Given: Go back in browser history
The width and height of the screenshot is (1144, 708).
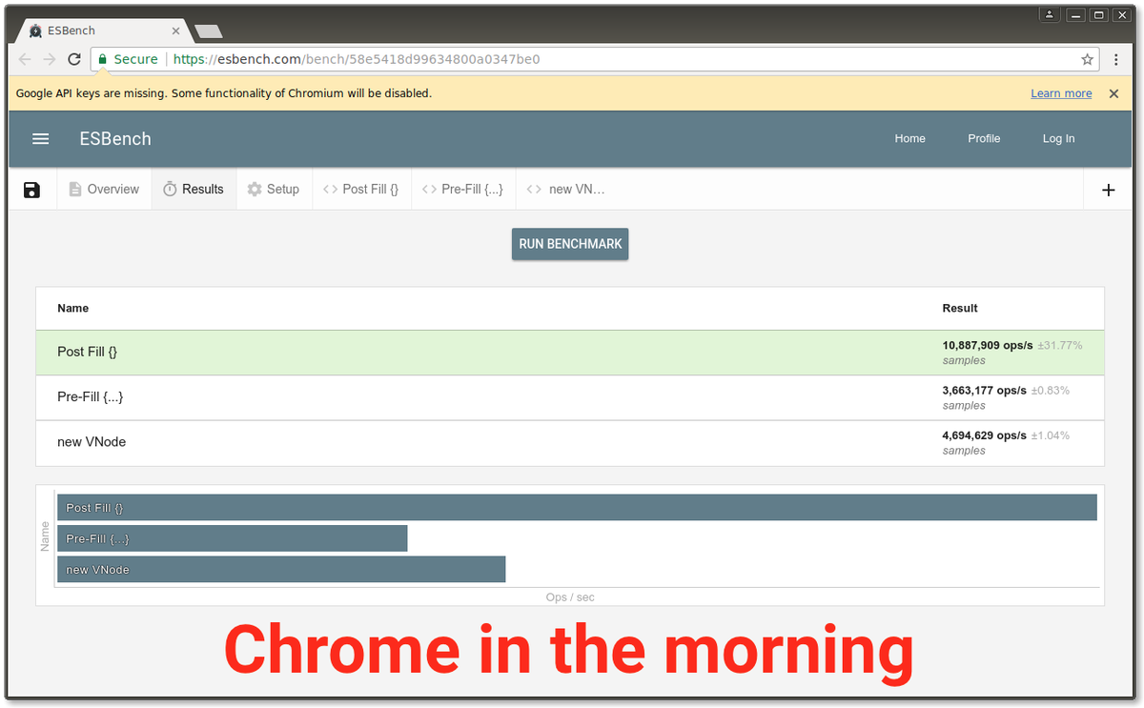Looking at the screenshot, I should (25, 59).
